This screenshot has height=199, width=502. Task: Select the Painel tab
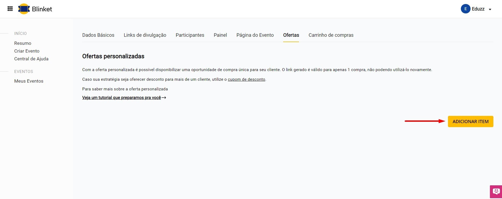click(220, 35)
